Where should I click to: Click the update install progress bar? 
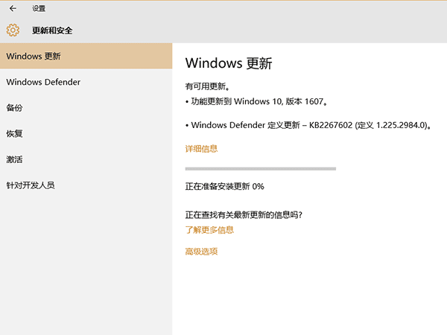point(261,169)
